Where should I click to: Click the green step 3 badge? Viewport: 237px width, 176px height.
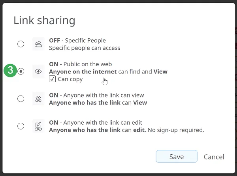pyautogui.click(x=10, y=71)
